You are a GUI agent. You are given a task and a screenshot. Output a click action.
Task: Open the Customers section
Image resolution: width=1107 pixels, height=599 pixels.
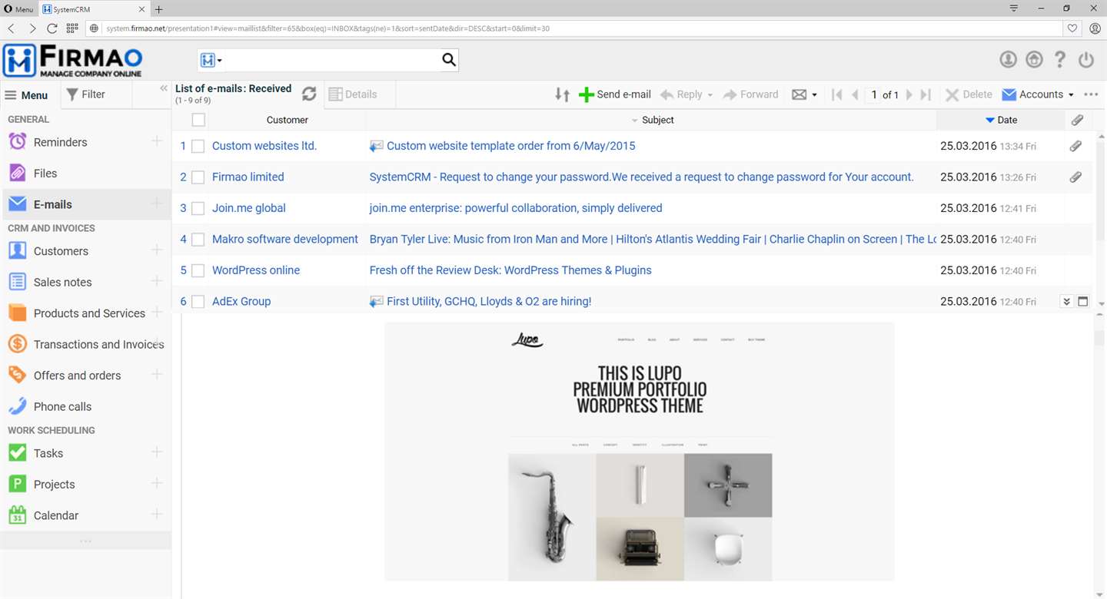[61, 251]
